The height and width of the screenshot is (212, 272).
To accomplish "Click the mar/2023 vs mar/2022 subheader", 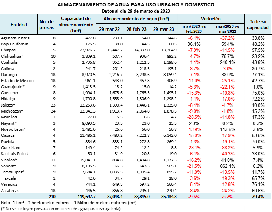I will 227,29.
